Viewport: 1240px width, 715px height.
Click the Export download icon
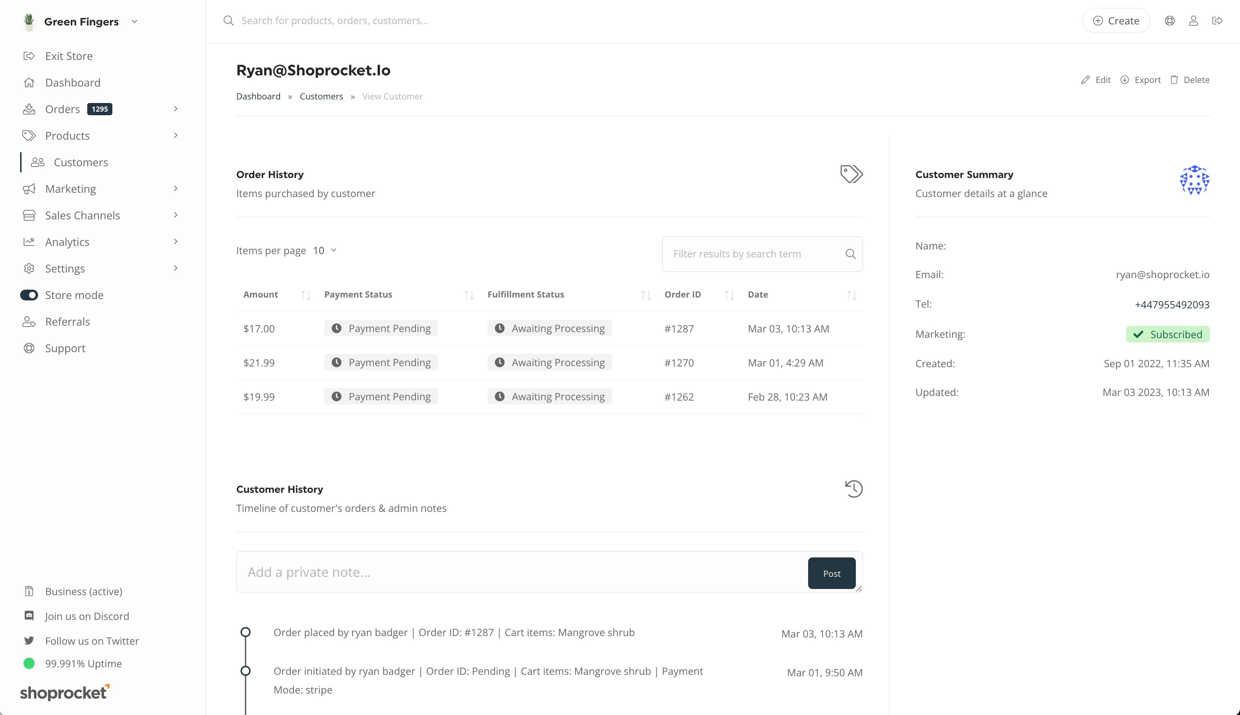pos(1125,80)
